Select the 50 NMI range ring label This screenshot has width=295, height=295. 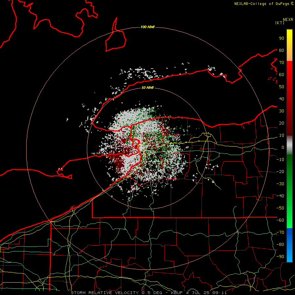148,88
